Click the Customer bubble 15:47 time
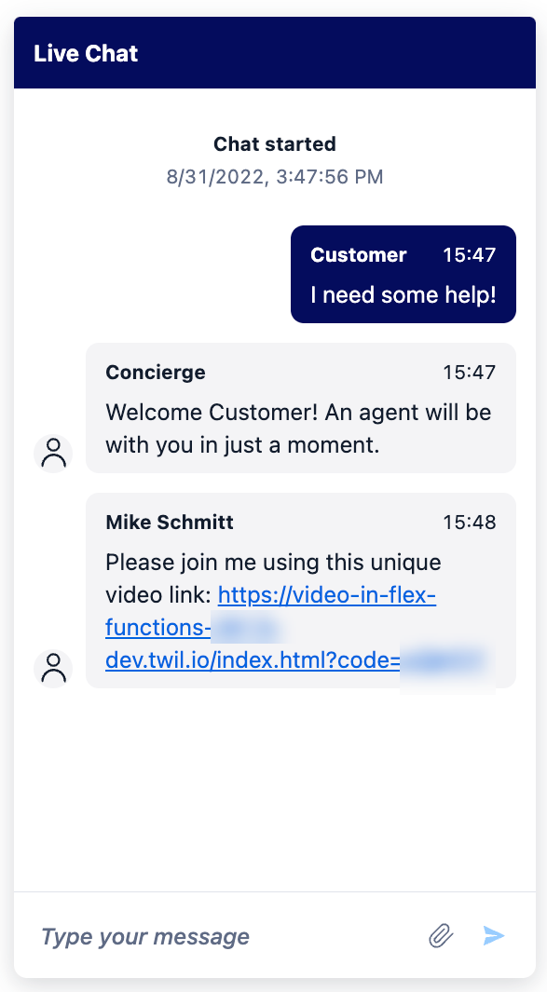 (469, 255)
